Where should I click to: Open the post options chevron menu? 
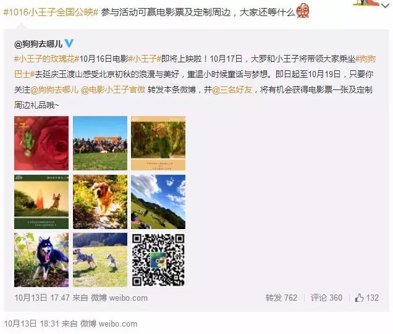(x=385, y=6)
